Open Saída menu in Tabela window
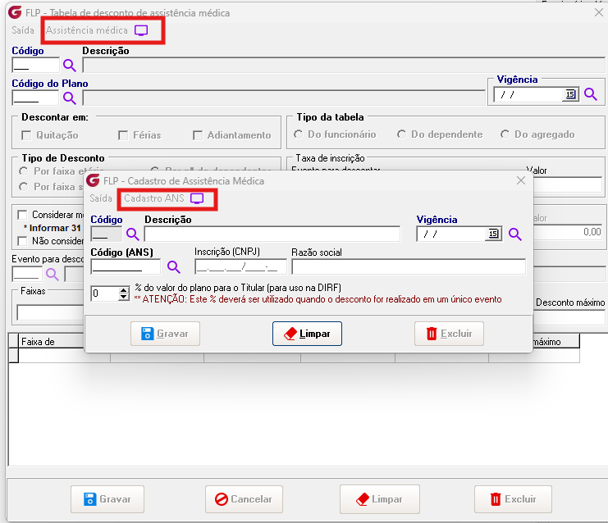 point(23,30)
